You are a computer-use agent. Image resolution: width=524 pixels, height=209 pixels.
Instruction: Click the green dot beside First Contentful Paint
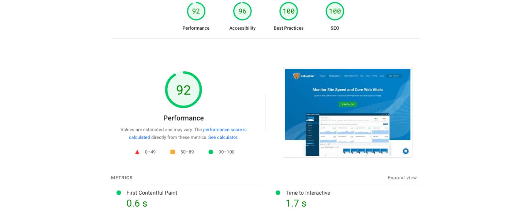(119, 193)
